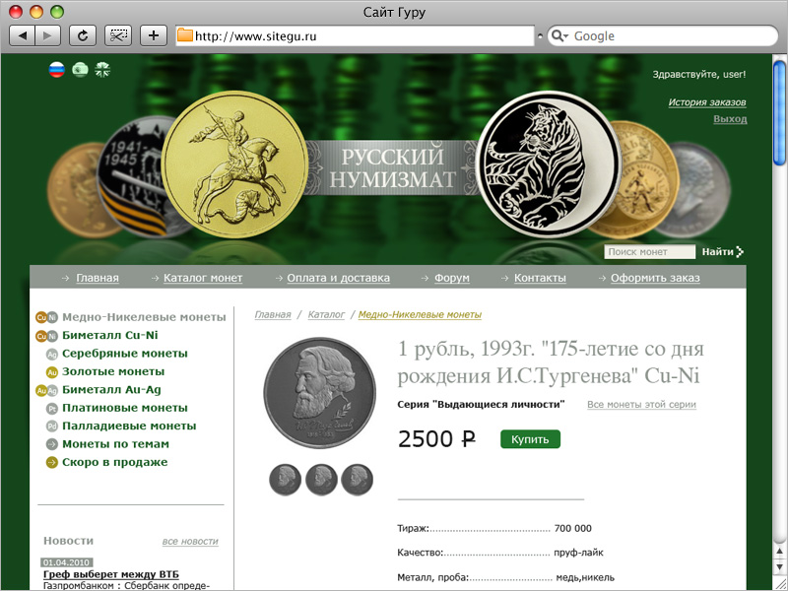Open the Форум navigation link

click(x=452, y=278)
